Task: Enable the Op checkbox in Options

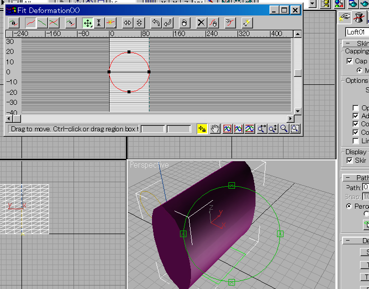Action: pos(355,108)
